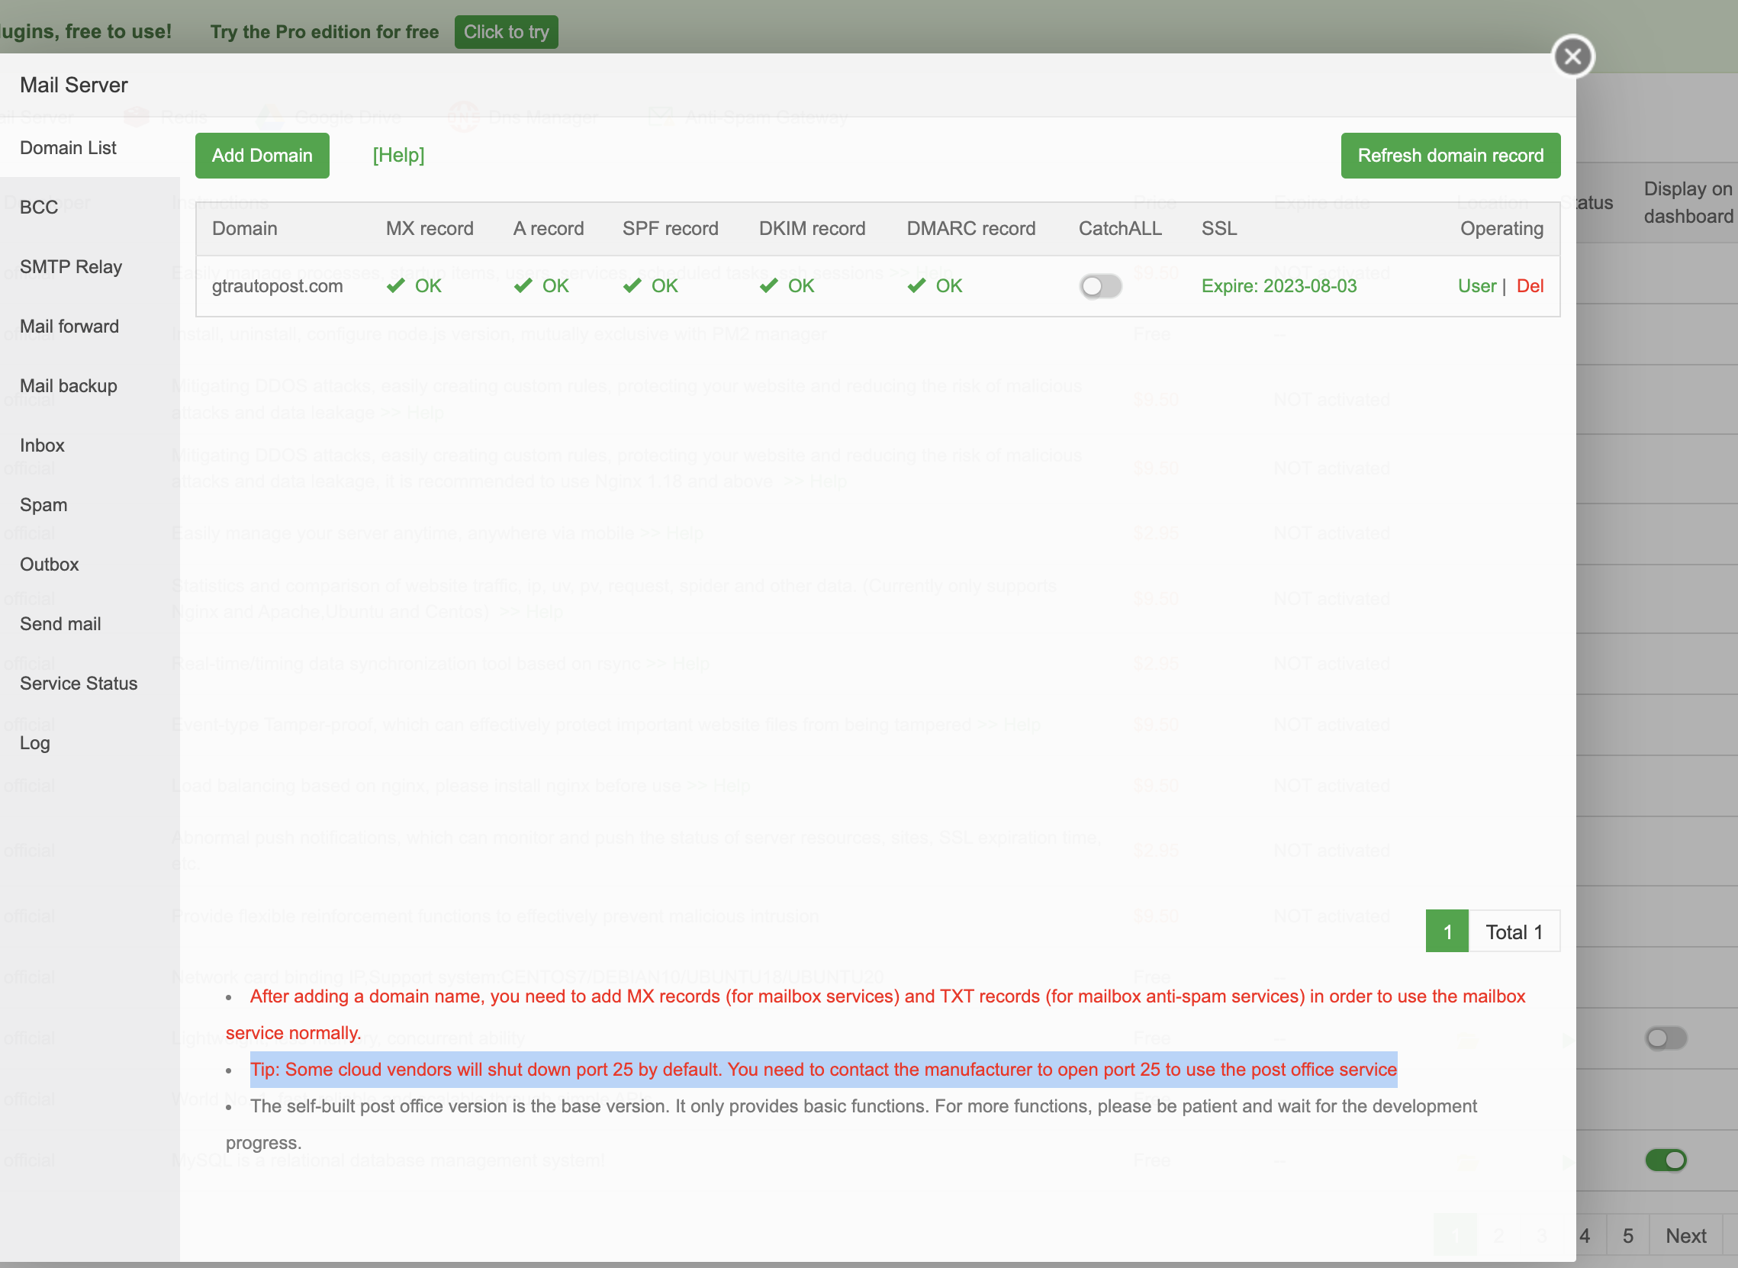This screenshot has height=1268, width=1738.
Task: Open the Inbox section
Action: pos(42,446)
